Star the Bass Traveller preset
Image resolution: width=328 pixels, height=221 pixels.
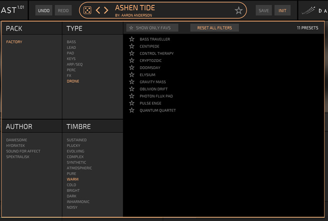click(132, 39)
